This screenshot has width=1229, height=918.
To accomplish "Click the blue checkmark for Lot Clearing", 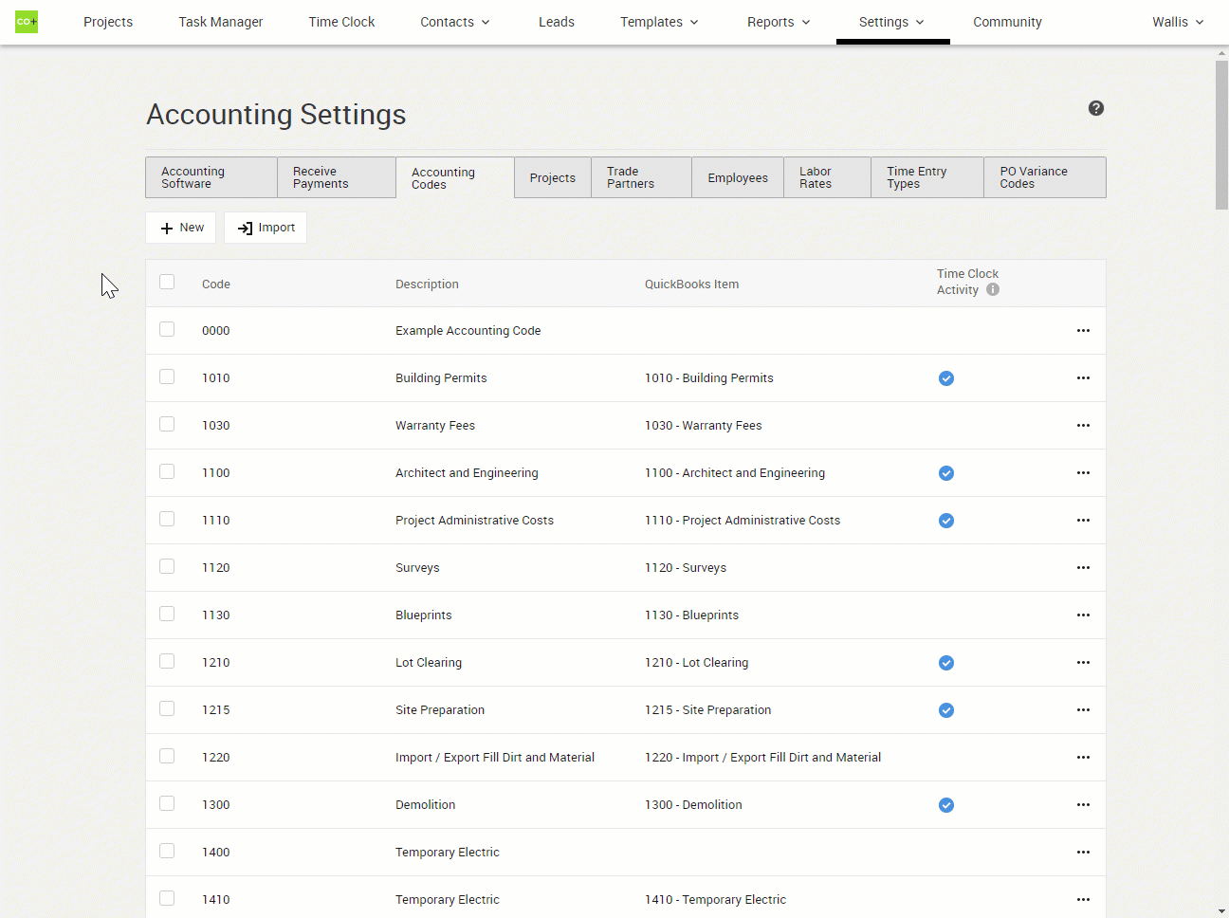I will 945,663.
